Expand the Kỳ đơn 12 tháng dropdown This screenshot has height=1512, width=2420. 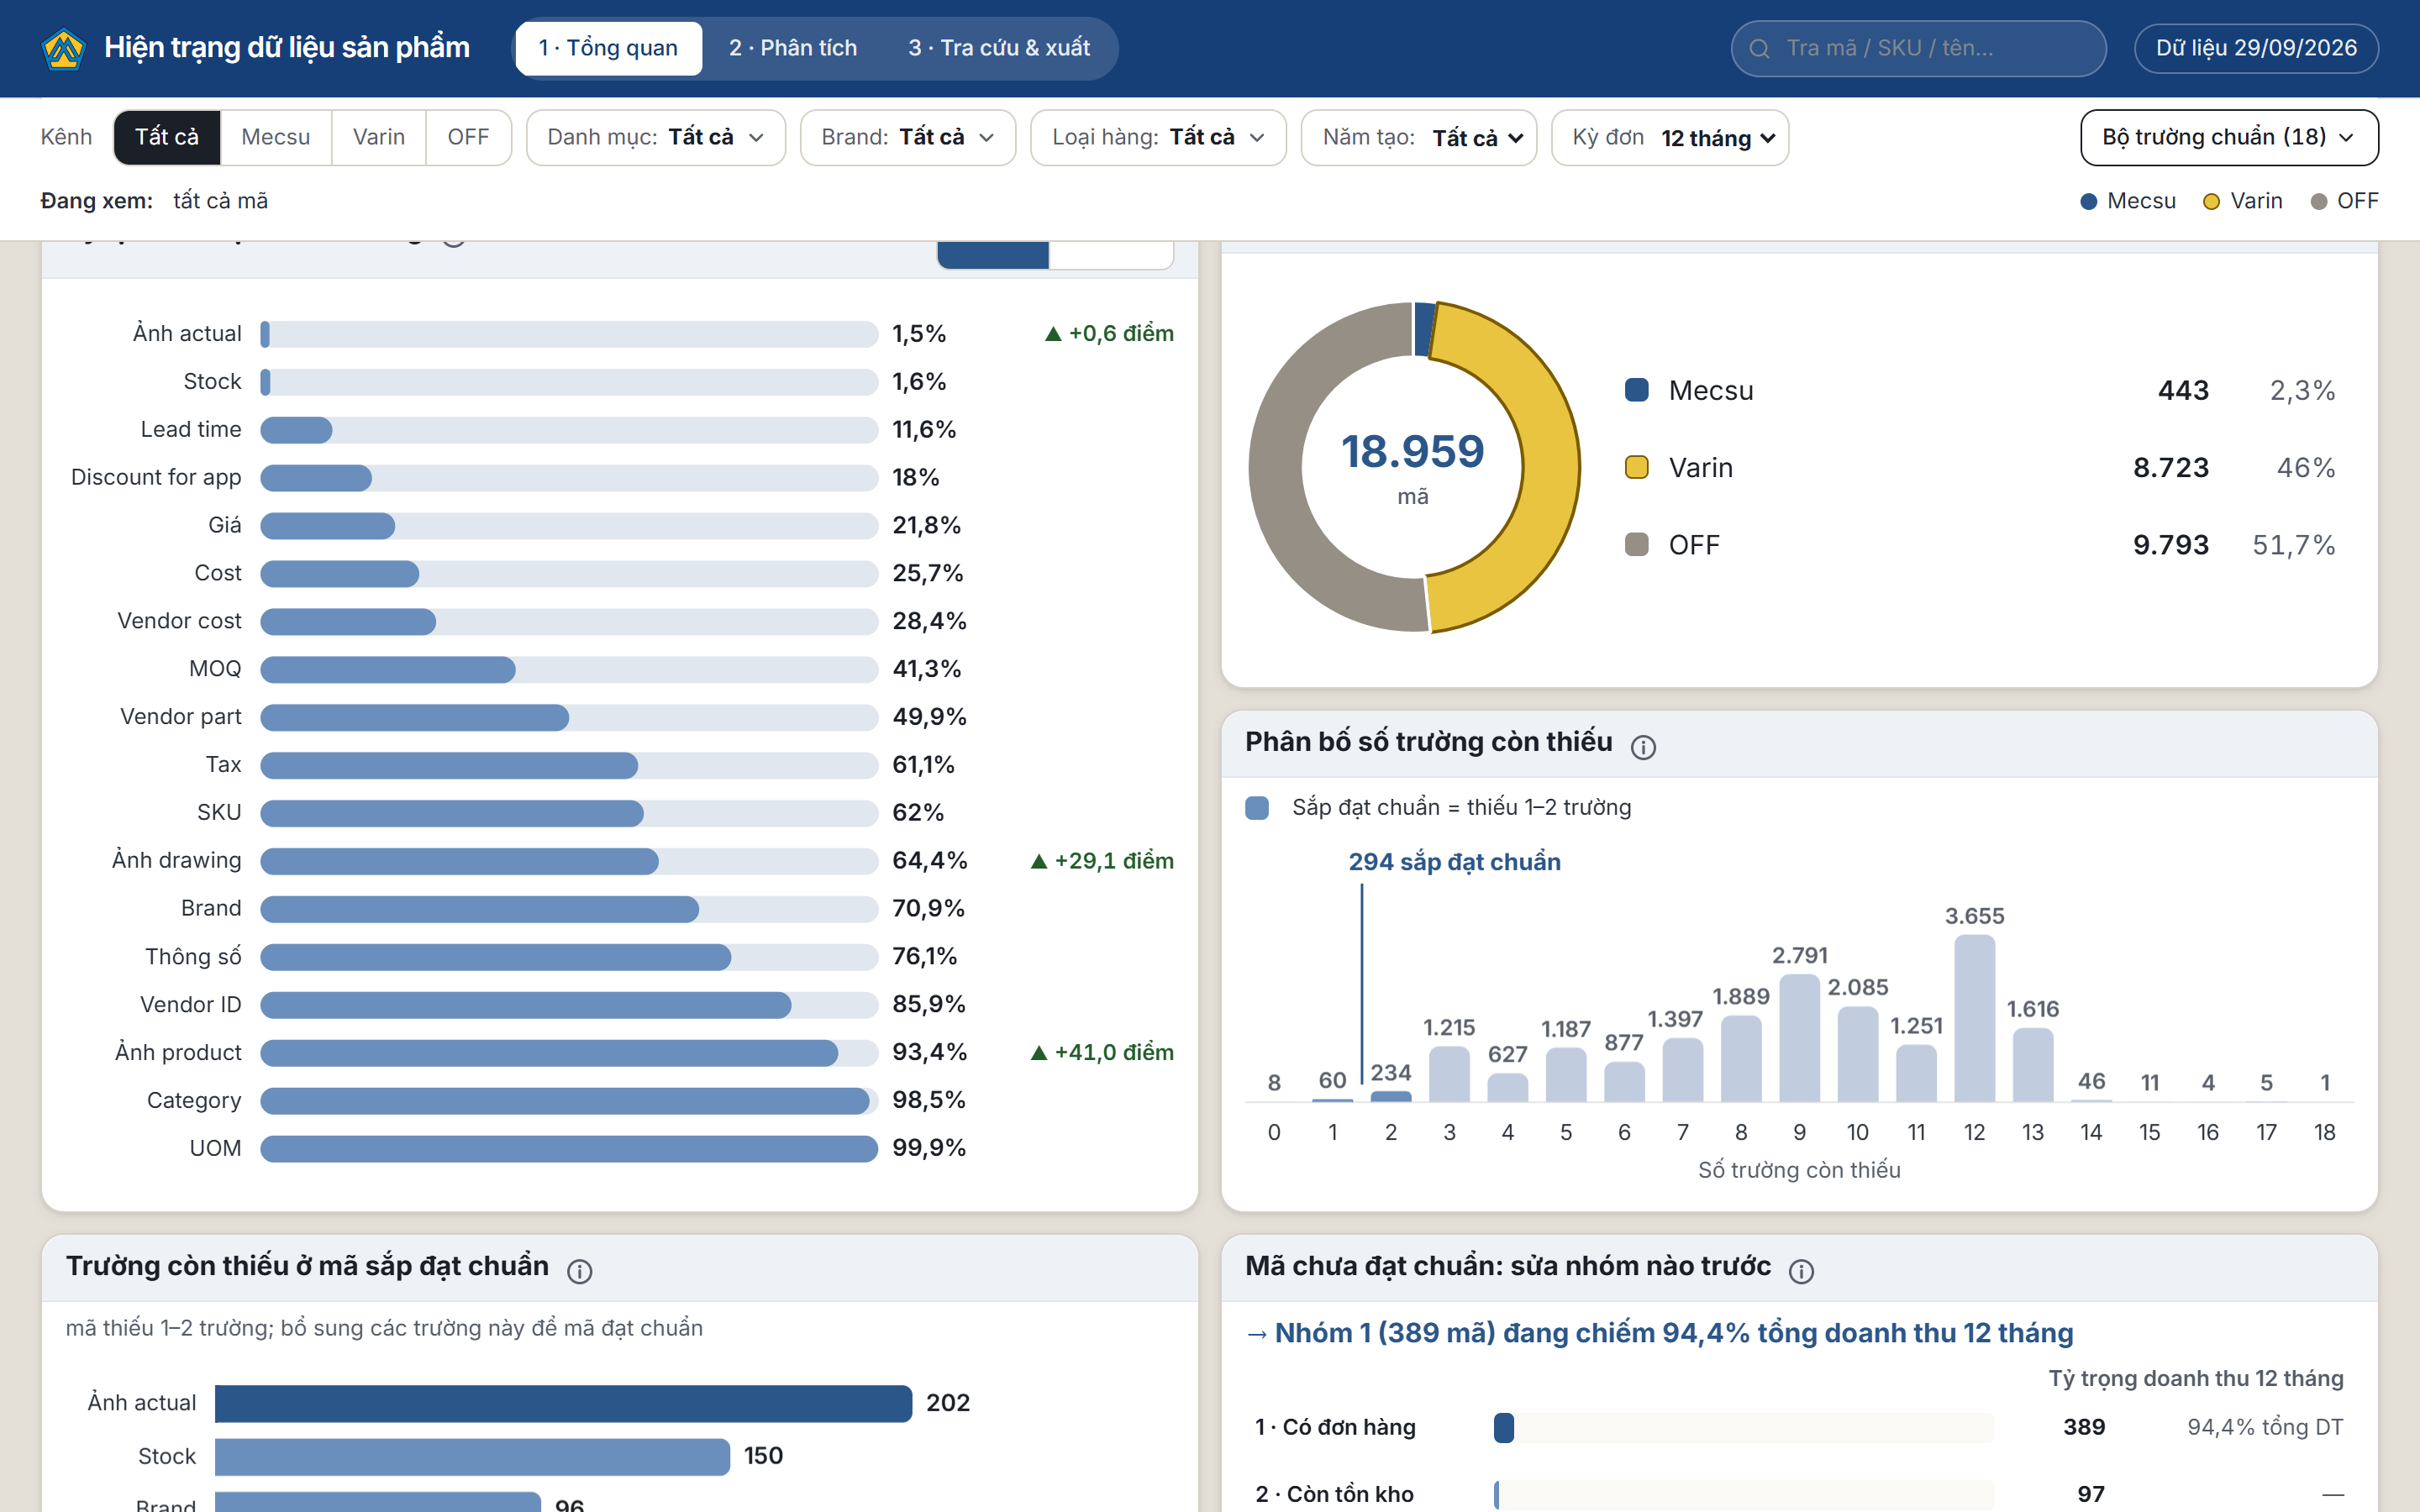click(x=1670, y=137)
